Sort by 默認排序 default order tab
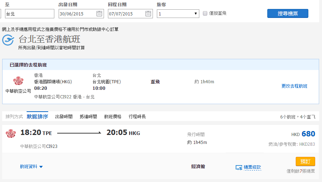The image size is (322, 182). coord(37,117)
